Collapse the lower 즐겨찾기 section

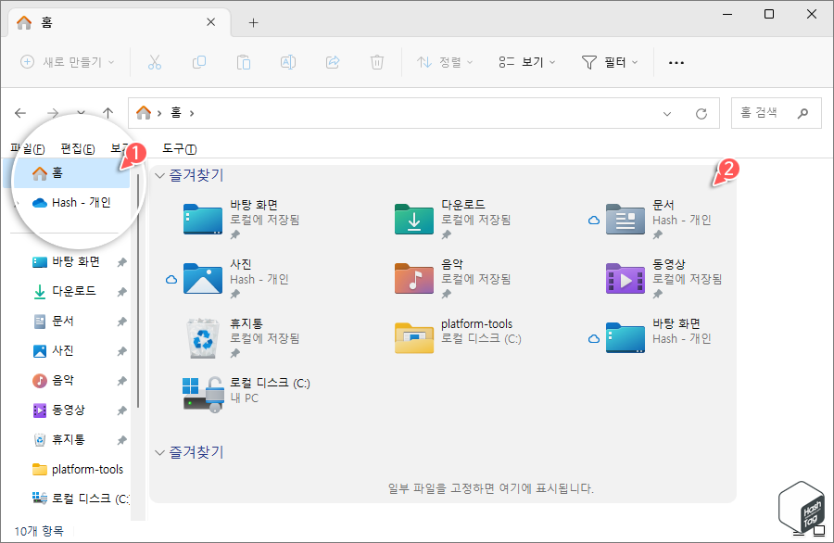point(159,452)
